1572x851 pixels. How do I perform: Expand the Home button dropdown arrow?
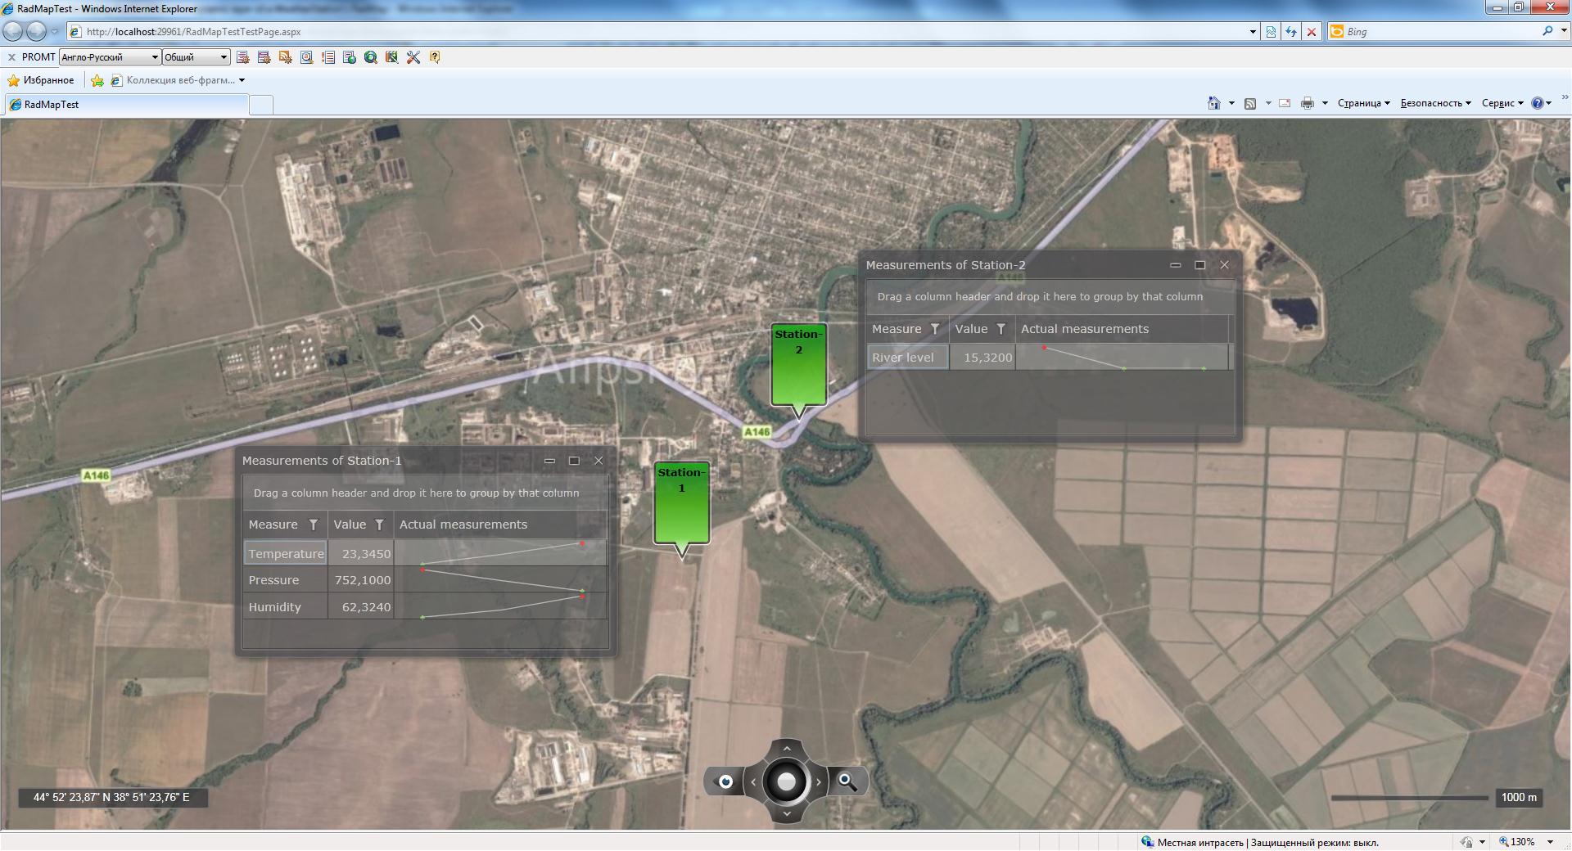[x=1231, y=103]
